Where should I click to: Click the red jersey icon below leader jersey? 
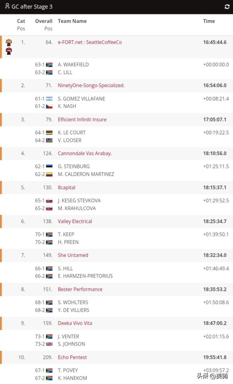point(9,51)
